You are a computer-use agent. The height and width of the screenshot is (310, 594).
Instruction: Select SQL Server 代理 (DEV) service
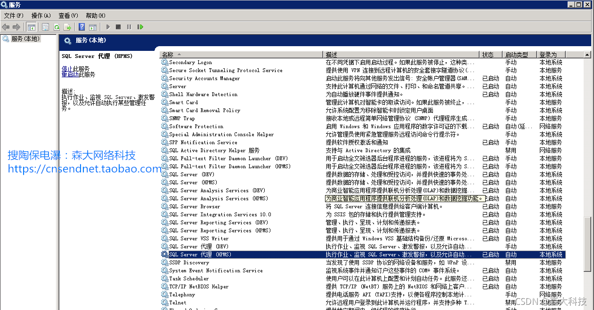click(x=199, y=246)
